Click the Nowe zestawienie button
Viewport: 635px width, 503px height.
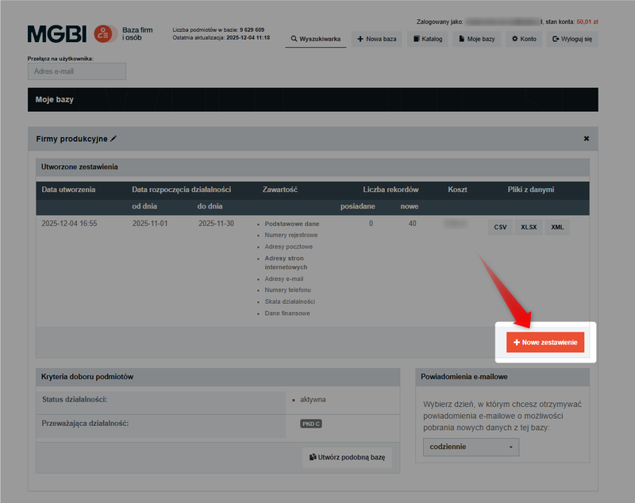(x=545, y=342)
